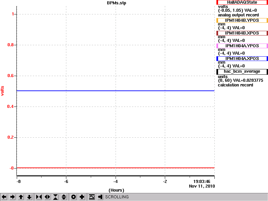Viewport: 268px width, 201px height.
Task: Click the plus-shaped toolbar icon
Action: tap(82, 197)
